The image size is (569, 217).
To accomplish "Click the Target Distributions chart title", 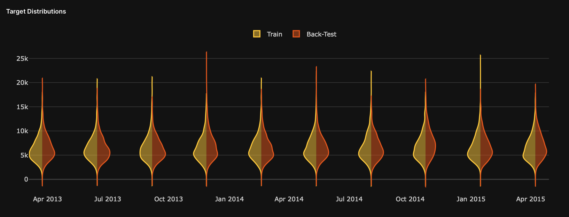I will tap(36, 11).
